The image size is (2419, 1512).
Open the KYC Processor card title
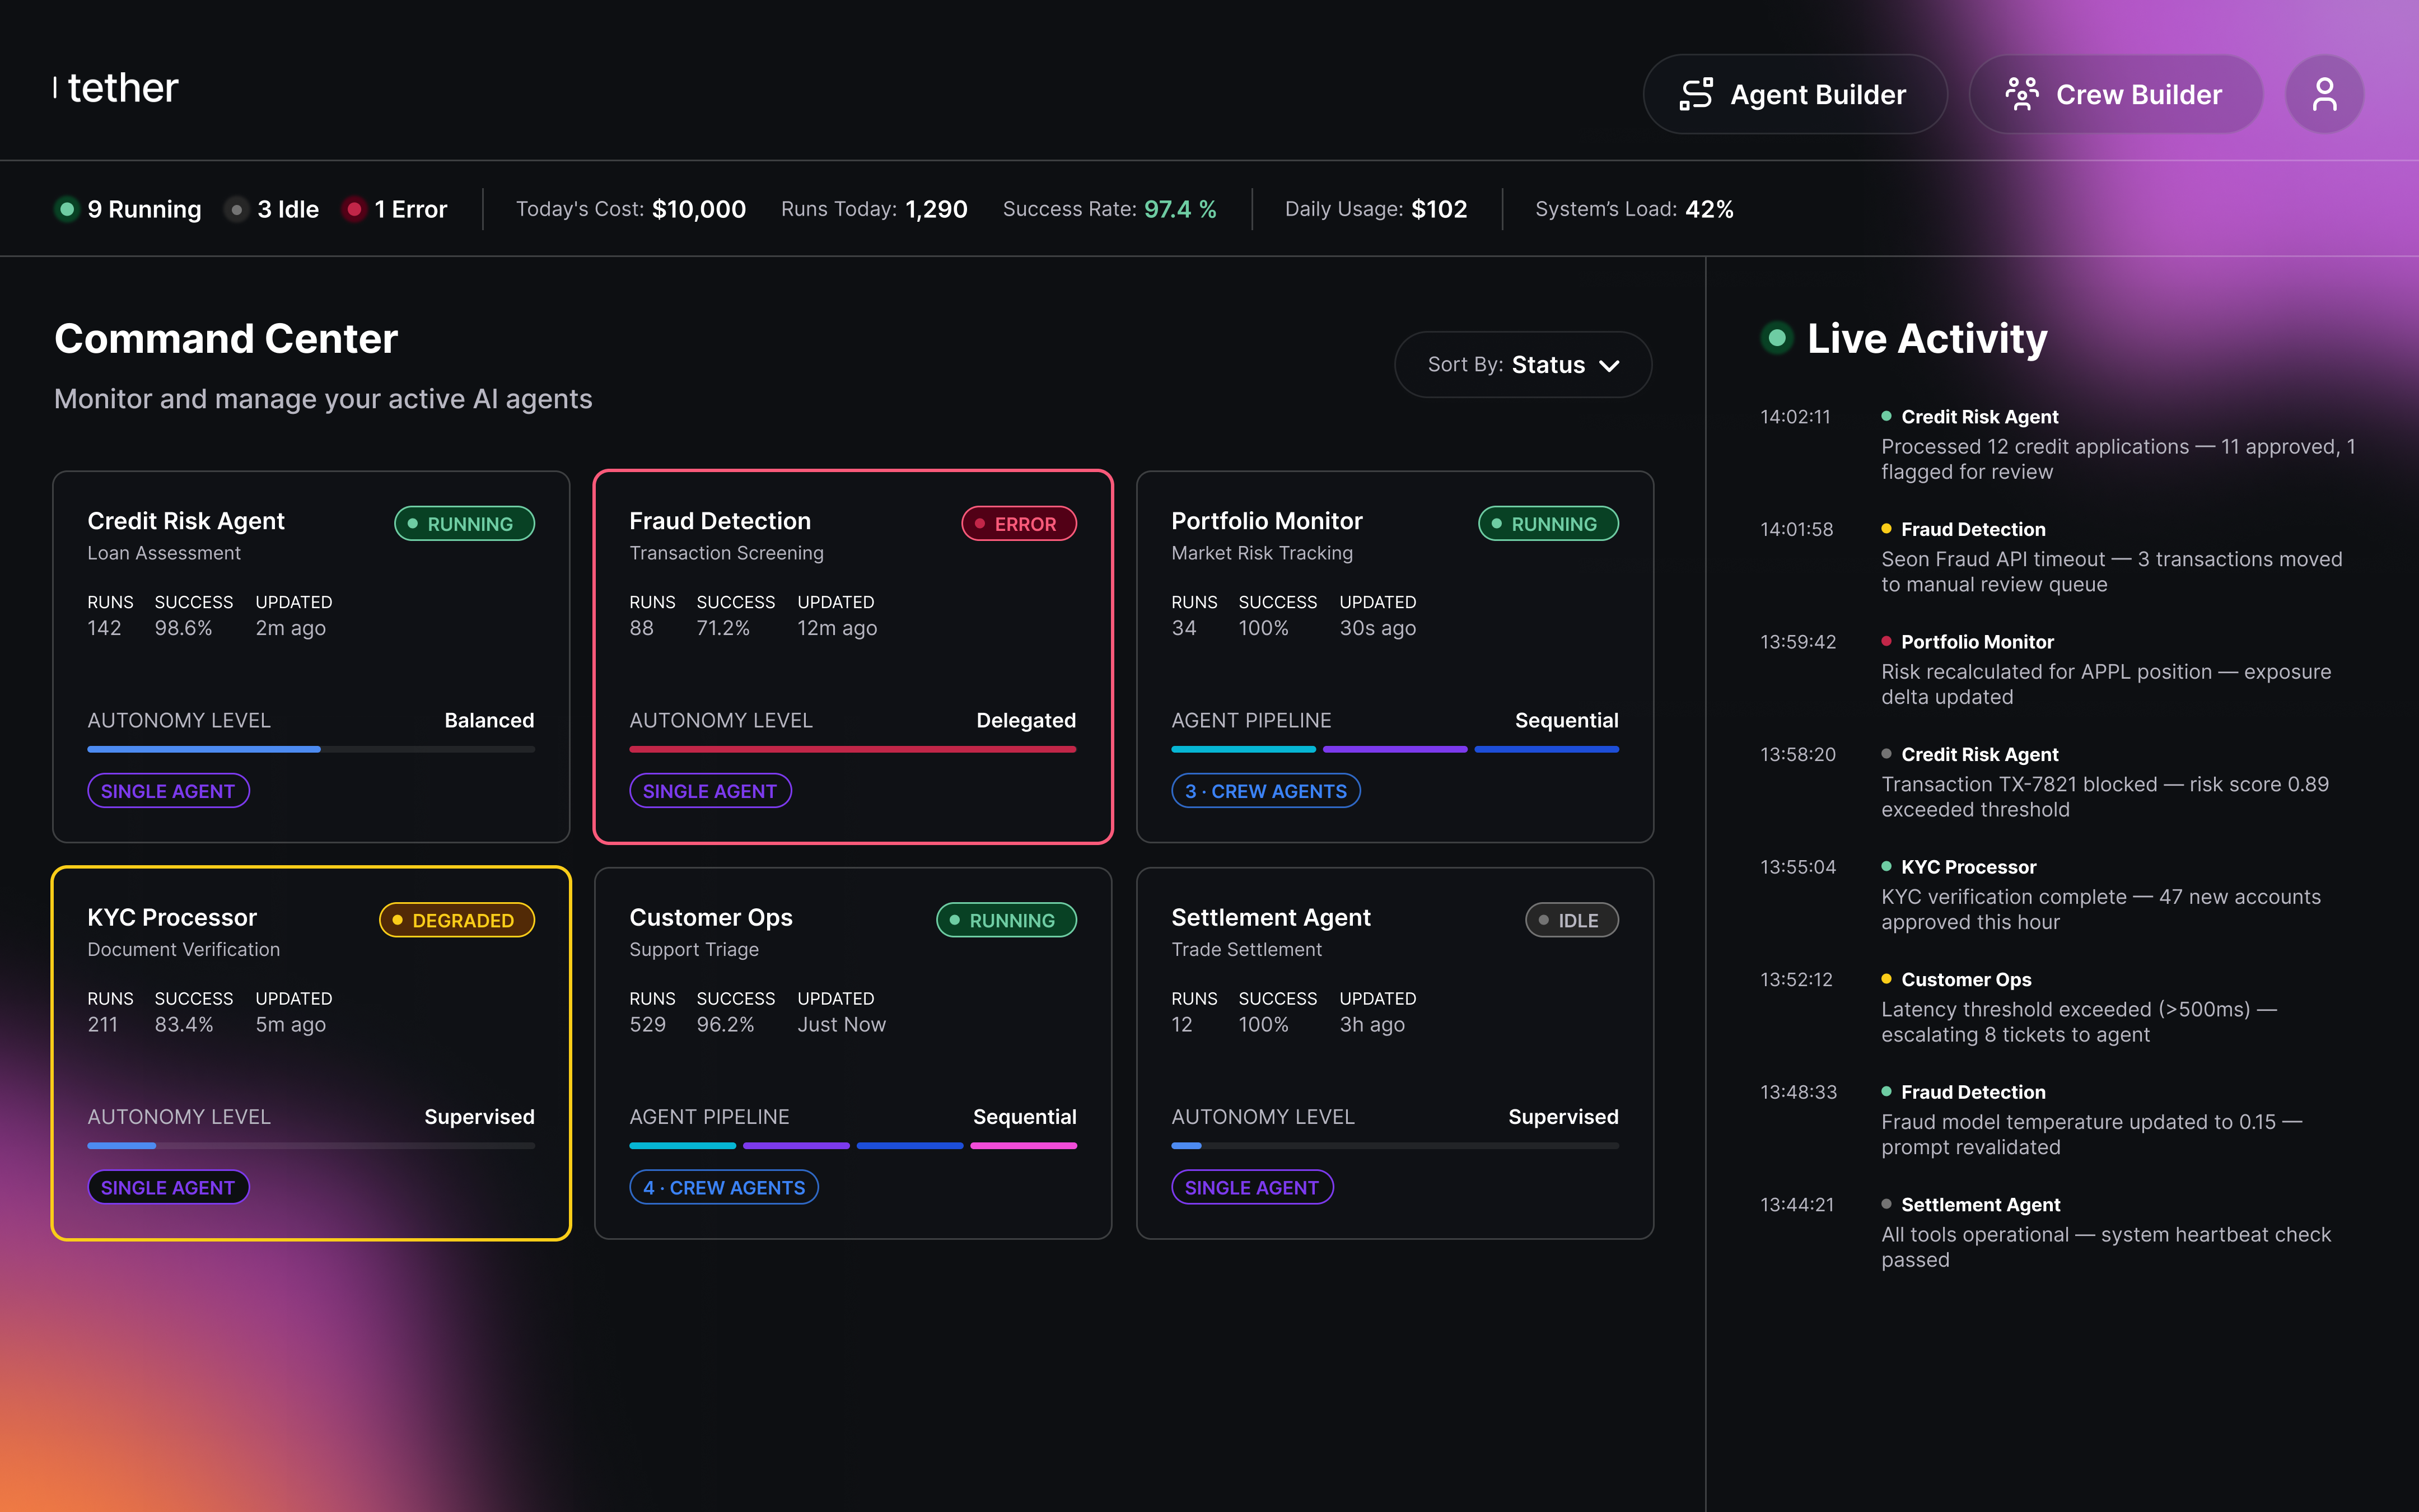point(172,917)
